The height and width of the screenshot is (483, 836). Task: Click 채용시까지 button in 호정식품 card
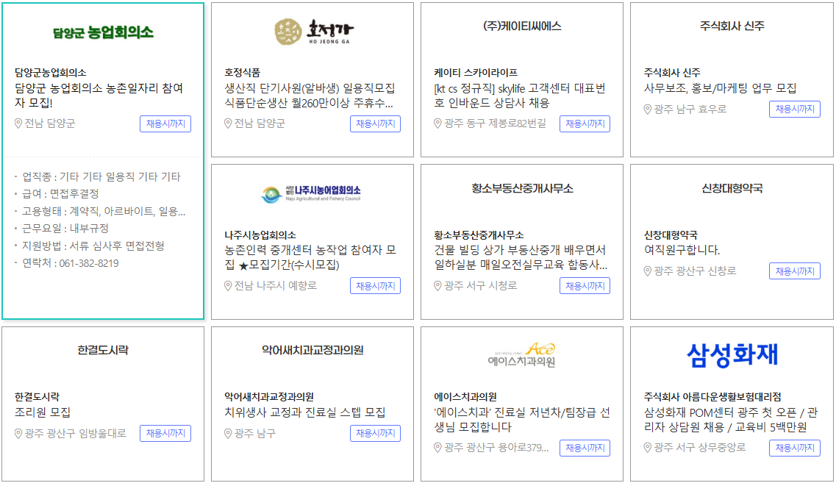(375, 124)
